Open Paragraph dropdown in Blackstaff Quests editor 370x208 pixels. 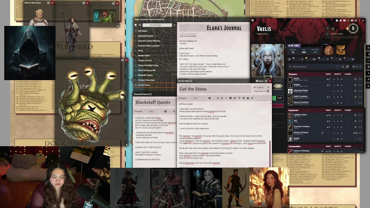coord(142,111)
